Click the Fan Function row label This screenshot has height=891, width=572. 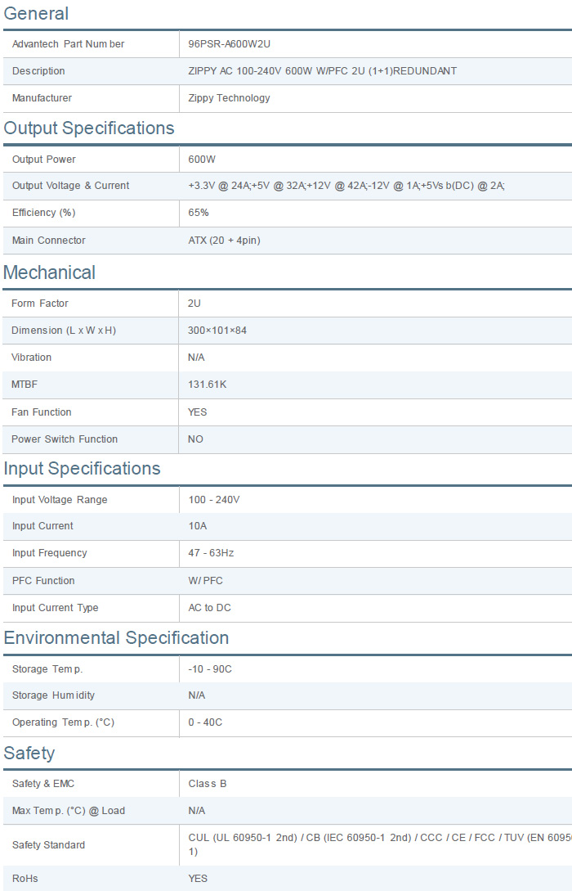(x=42, y=412)
